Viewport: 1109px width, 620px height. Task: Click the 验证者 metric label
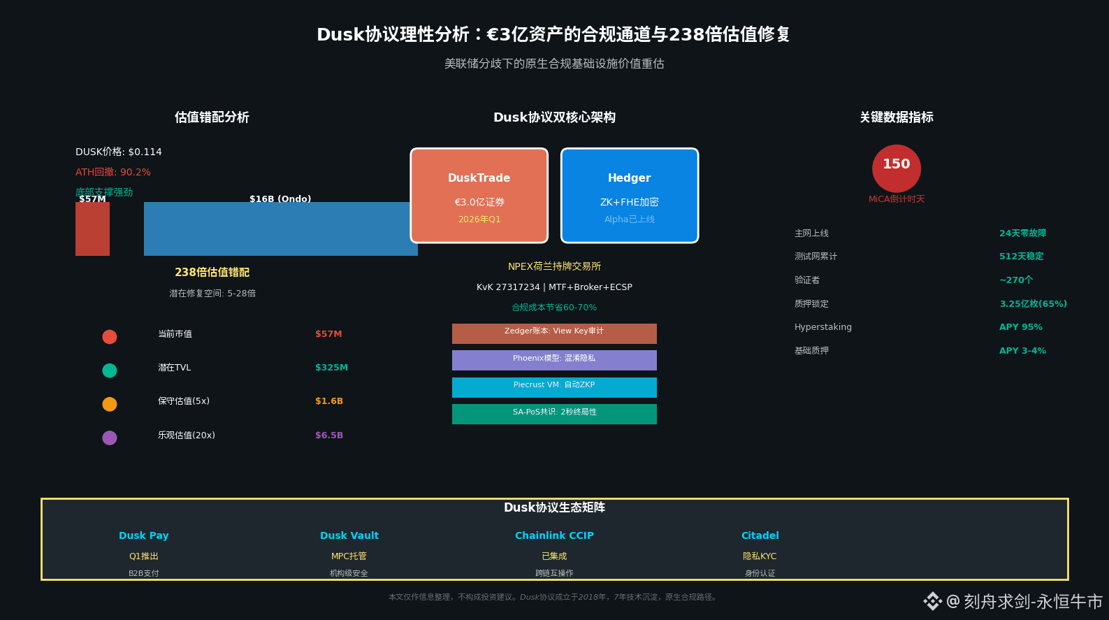(807, 280)
